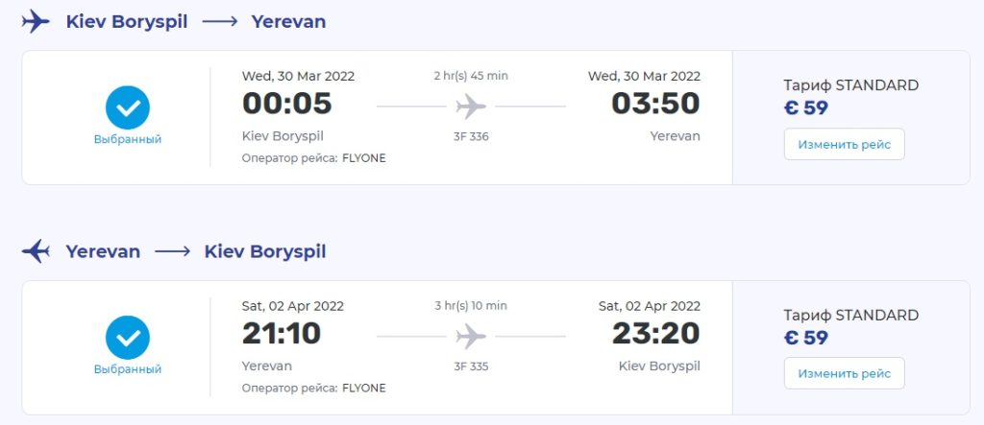Image resolution: width=984 pixels, height=425 pixels.
Task: Select flight number 3F 335
Action: pyautogui.click(x=471, y=366)
